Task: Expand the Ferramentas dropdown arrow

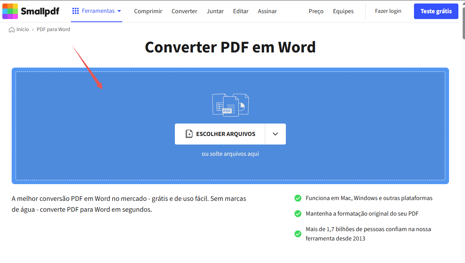Action: pyautogui.click(x=119, y=11)
